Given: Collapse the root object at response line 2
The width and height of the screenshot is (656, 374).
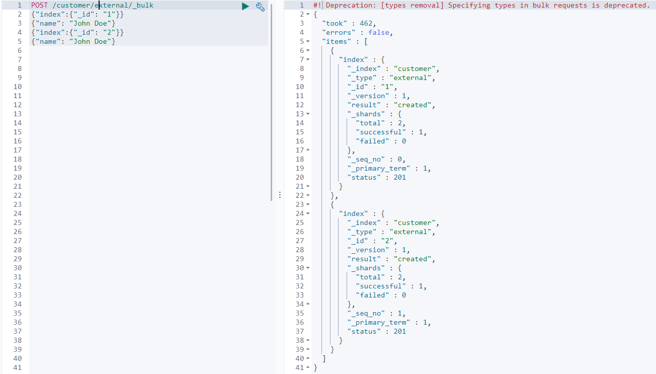Looking at the screenshot, I should tap(308, 14).
